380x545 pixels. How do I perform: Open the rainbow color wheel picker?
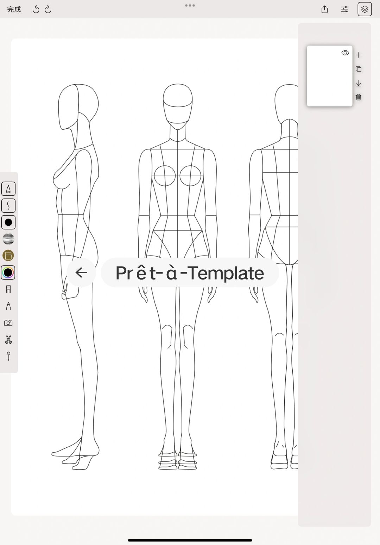pos(8,272)
